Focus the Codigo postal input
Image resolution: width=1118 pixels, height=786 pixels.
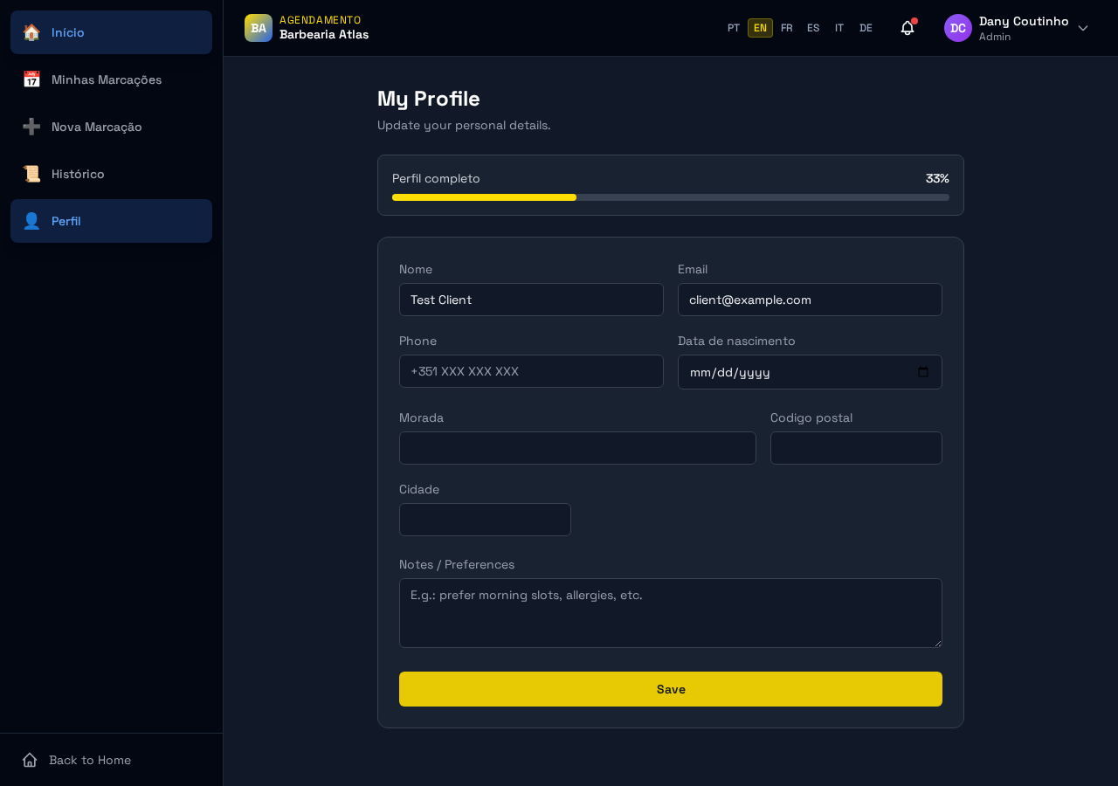click(x=856, y=448)
